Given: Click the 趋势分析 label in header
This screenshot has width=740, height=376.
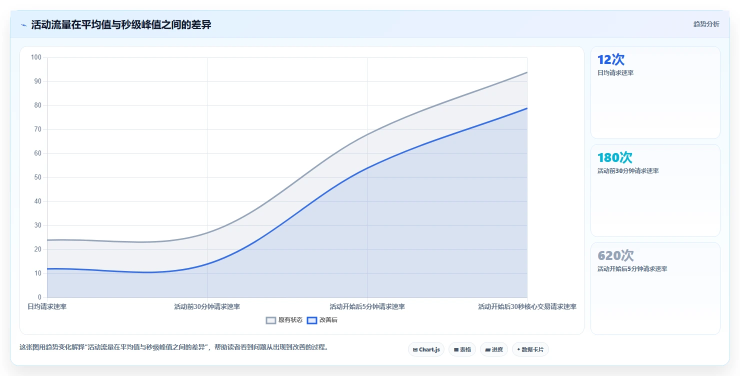Looking at the screenshot, I should 706,24.
